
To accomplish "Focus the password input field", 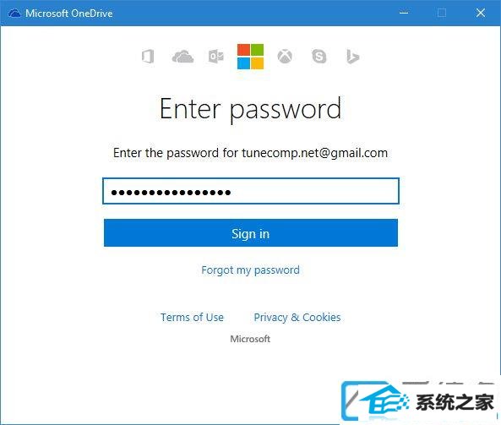I will [x=251, y=191].
